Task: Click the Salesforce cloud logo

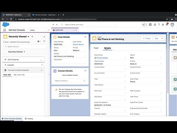Action: [x=6, y=24]
